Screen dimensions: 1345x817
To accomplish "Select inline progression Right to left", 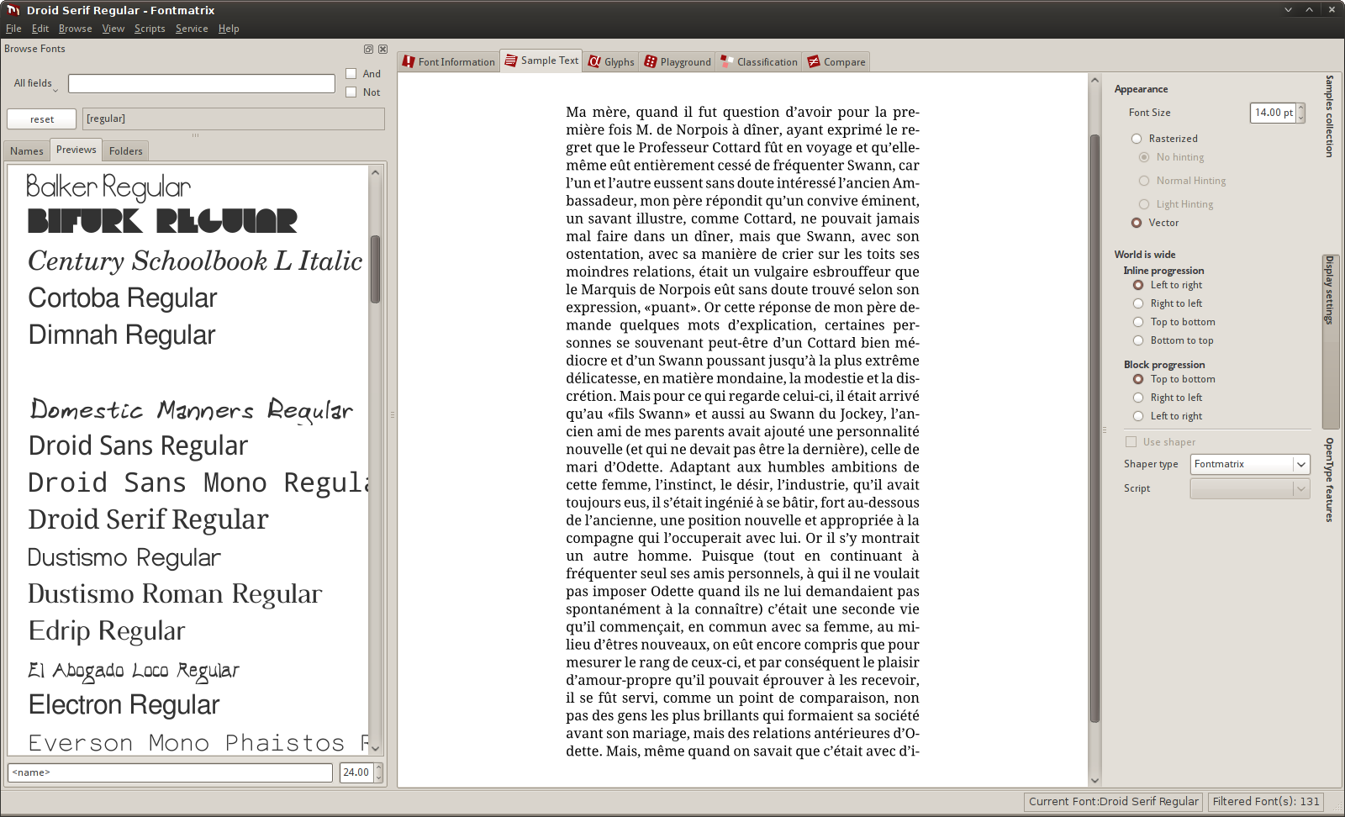I will [x=1138, y=303].
